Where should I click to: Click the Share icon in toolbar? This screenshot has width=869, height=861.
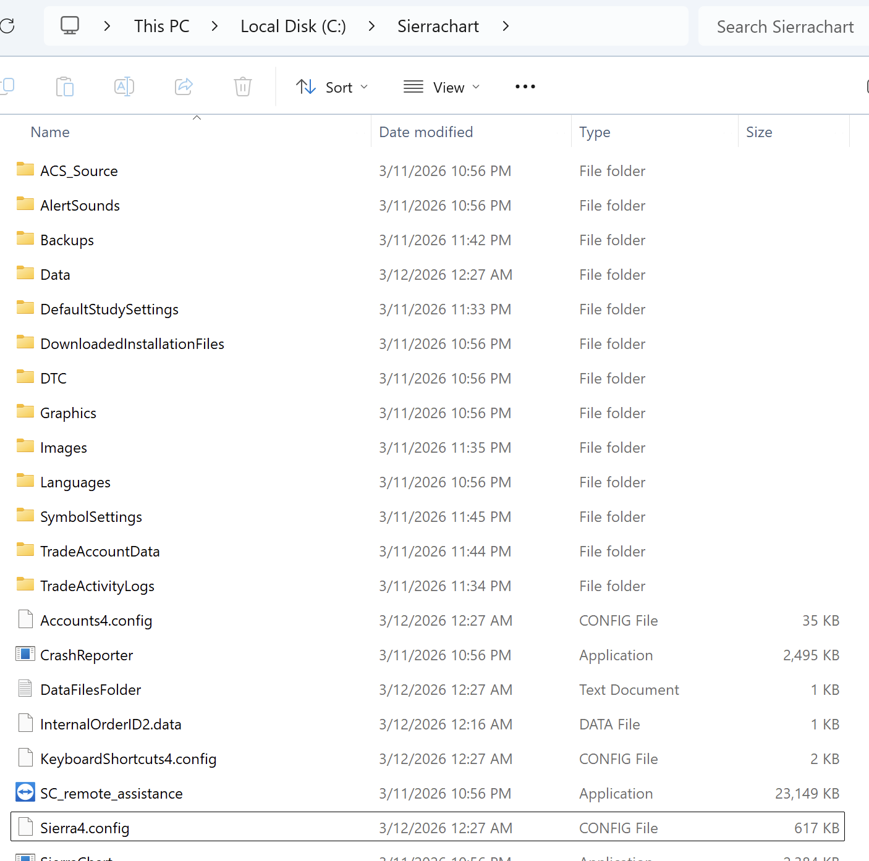coord(184,87)
